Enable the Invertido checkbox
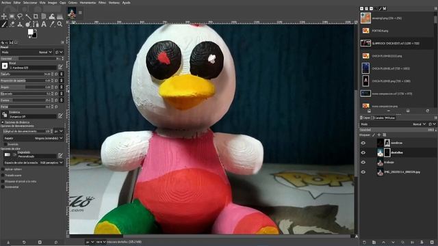 [x=5, y=144]
